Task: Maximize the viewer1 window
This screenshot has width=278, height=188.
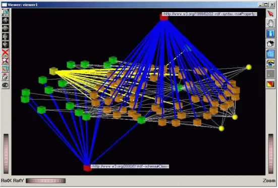Action: click(266, 5)
